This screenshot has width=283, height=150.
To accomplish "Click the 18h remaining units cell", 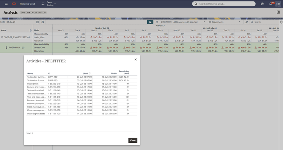I will point(127,97).
